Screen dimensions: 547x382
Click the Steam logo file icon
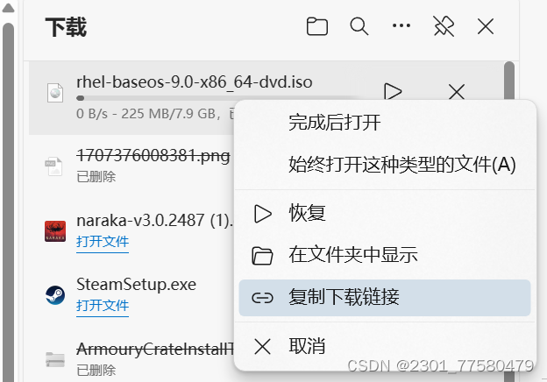pyautogui.click(x=55, y=295)
